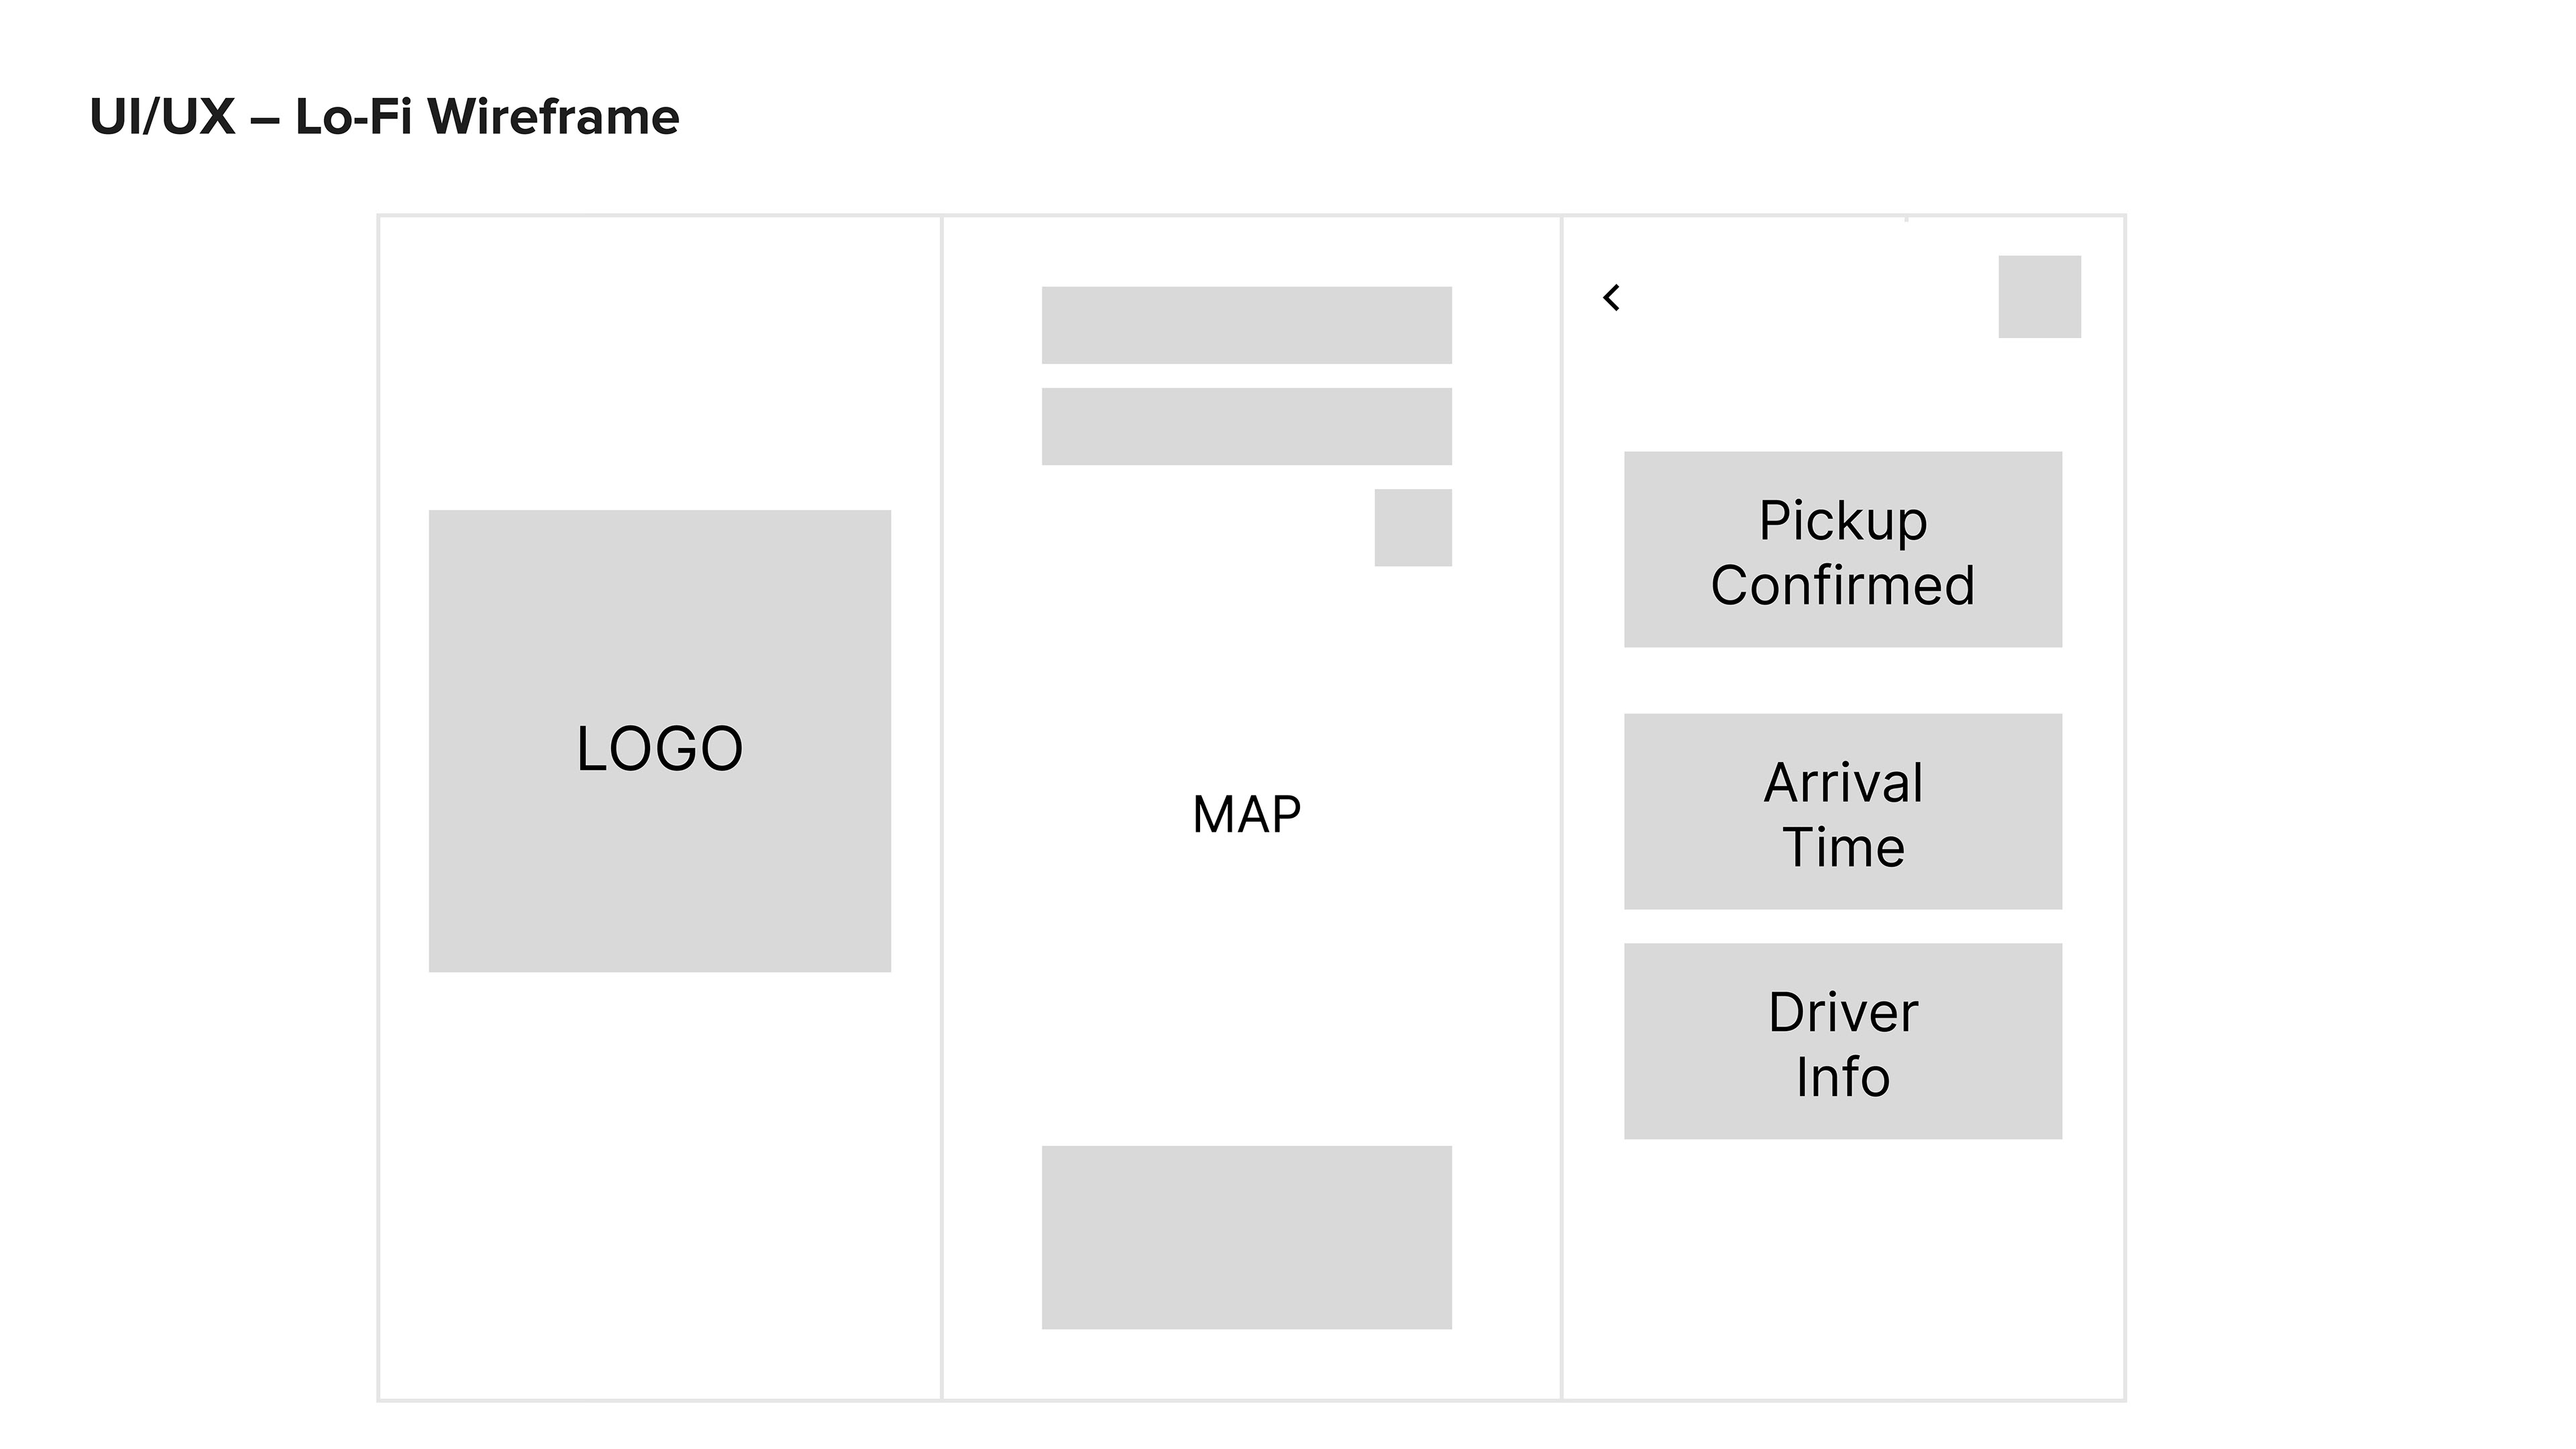The height and width of the screenshot is (1449, 2576).
Task: Select the large gray panel below MAP
Action: (x=1247, y=1237)
